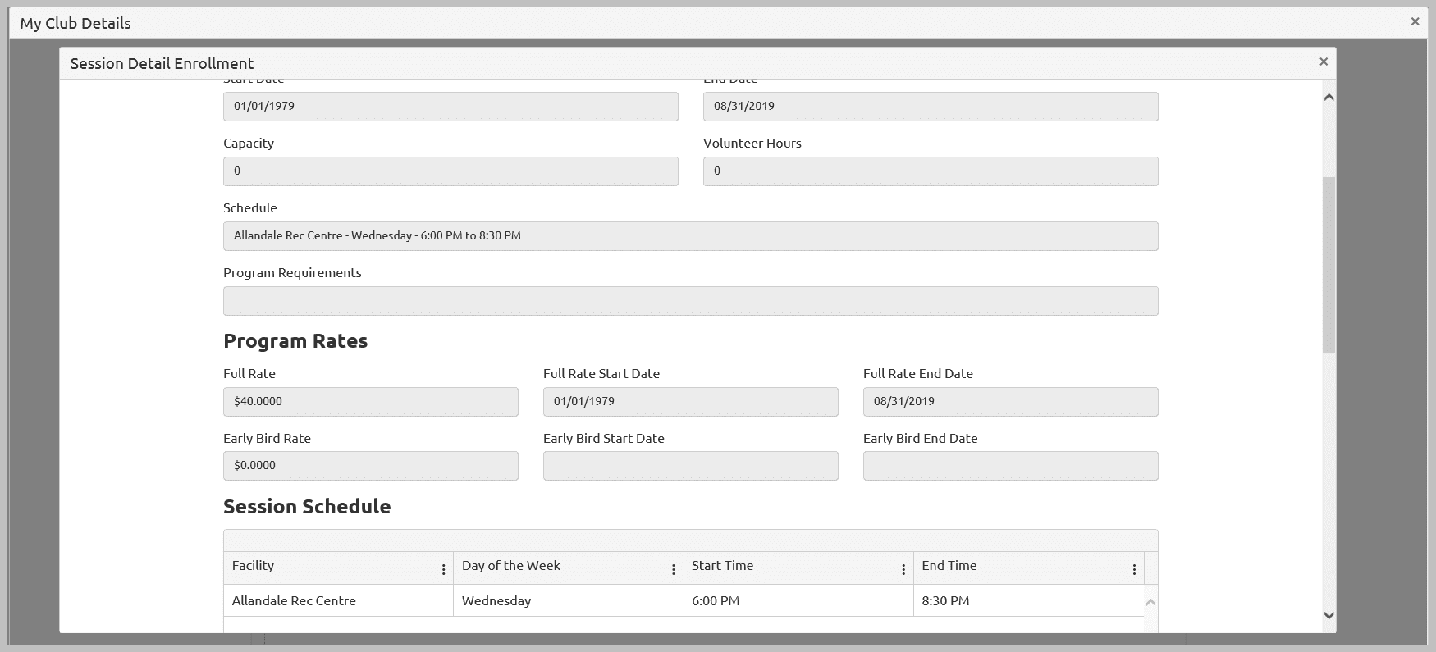Close the My Club Details window
The height and width of the screenshot is (652, 1436).
(1415, 22)
